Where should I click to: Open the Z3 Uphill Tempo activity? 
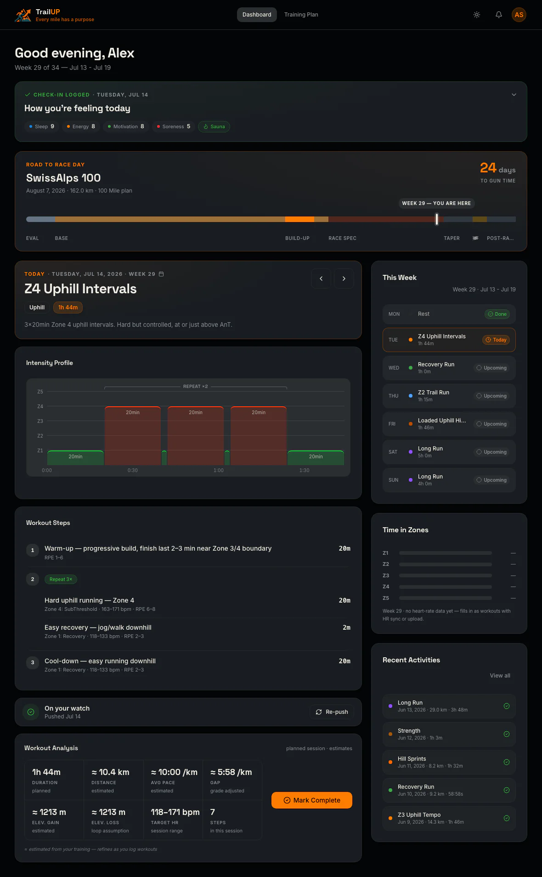[449, 818]
